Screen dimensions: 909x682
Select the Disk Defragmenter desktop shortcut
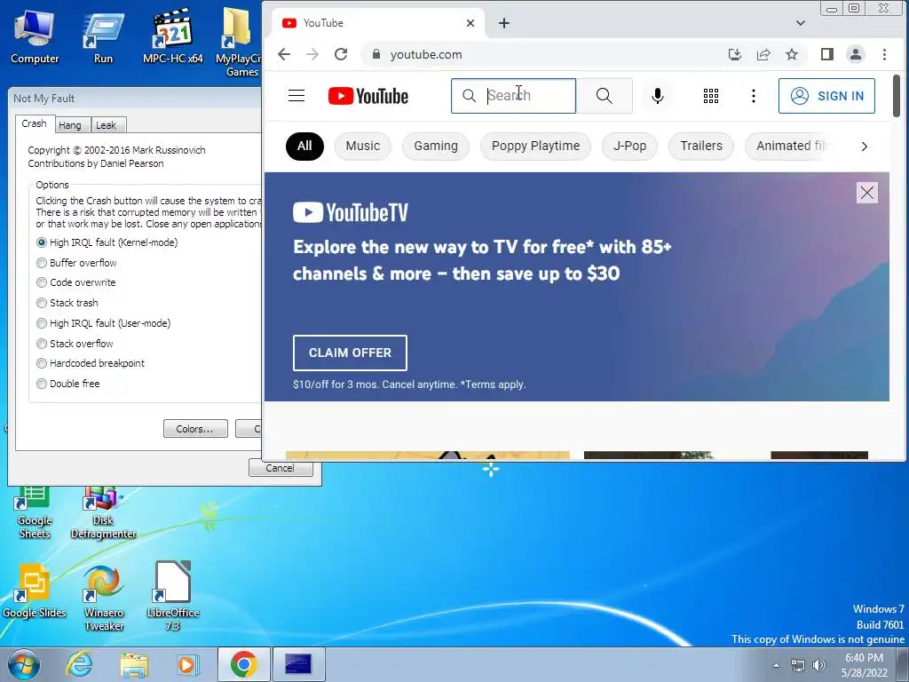tap(103, 512)
